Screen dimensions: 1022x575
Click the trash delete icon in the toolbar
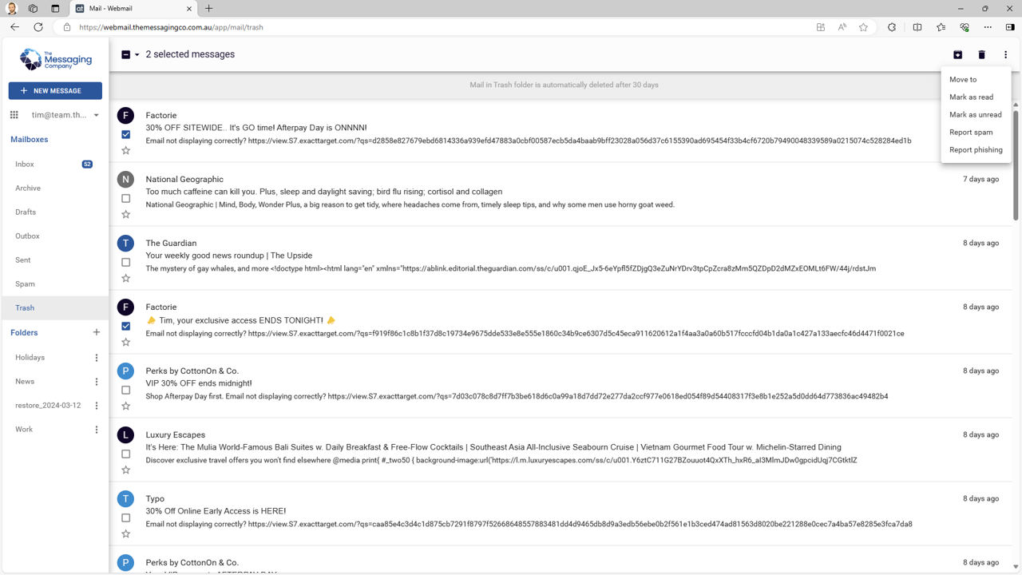pos(982,54)
